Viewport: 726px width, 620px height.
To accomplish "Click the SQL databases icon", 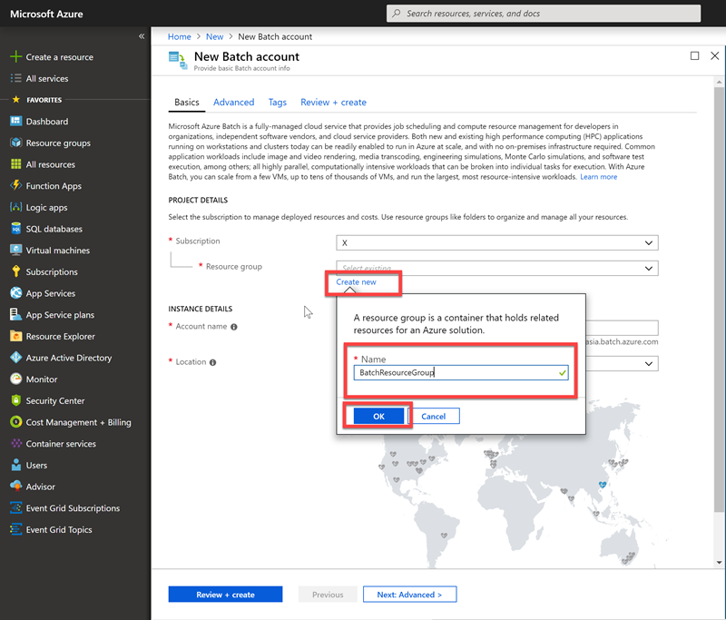I will pyautogui.click(x=15, y=228).
